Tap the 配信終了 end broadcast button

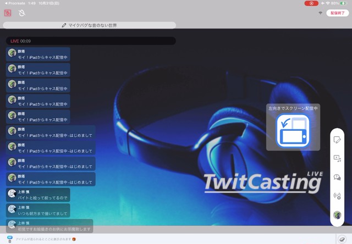[337, 13]
